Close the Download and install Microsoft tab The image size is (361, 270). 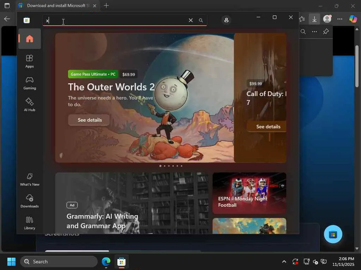(x=94, y=6)
